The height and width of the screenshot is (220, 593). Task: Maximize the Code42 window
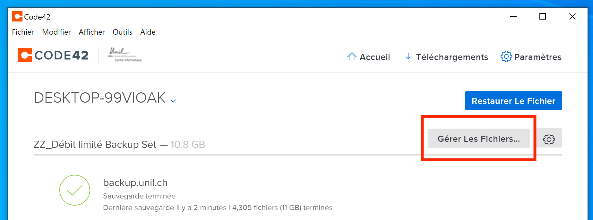click(542, 16)
